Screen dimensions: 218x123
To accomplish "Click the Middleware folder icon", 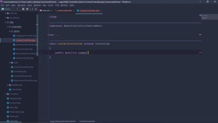I will click(x=10, y=85).
